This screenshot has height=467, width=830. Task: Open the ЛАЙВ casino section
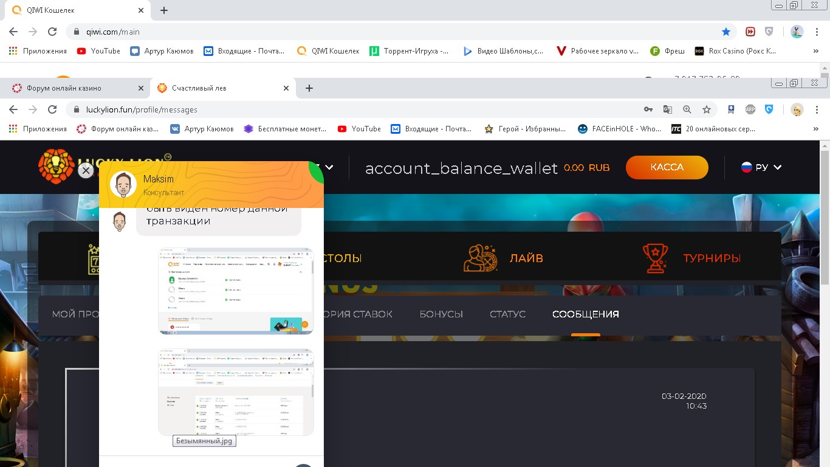(x=503, y=258)
